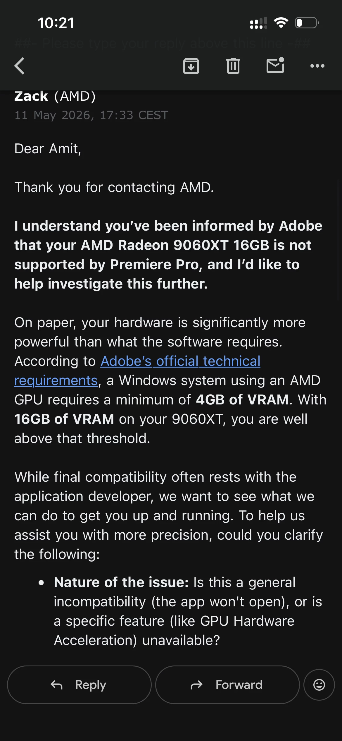The width and height of the screenshot is (342, 741).
Task: Archive this email with the archive icon
Action: click(191, 66)
